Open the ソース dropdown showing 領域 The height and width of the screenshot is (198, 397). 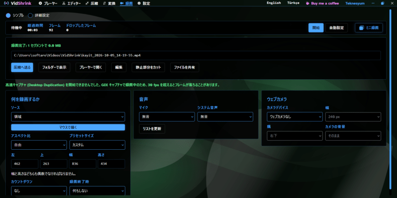68,117
